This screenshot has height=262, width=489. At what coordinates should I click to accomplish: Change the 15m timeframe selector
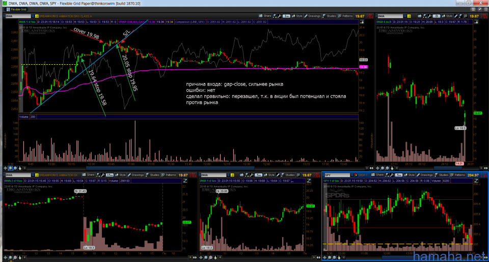(110, 175)
